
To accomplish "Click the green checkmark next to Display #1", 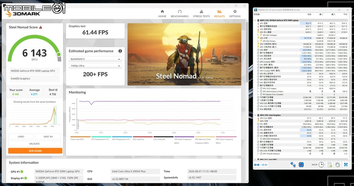I will (x=26, y=178).
